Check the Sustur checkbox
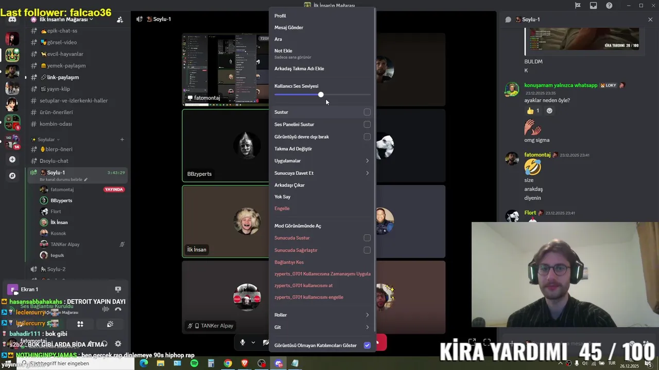Viewport: 659px width, 370px height. point(367,112)
